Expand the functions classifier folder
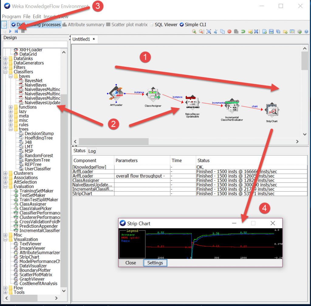 point(11,107)
